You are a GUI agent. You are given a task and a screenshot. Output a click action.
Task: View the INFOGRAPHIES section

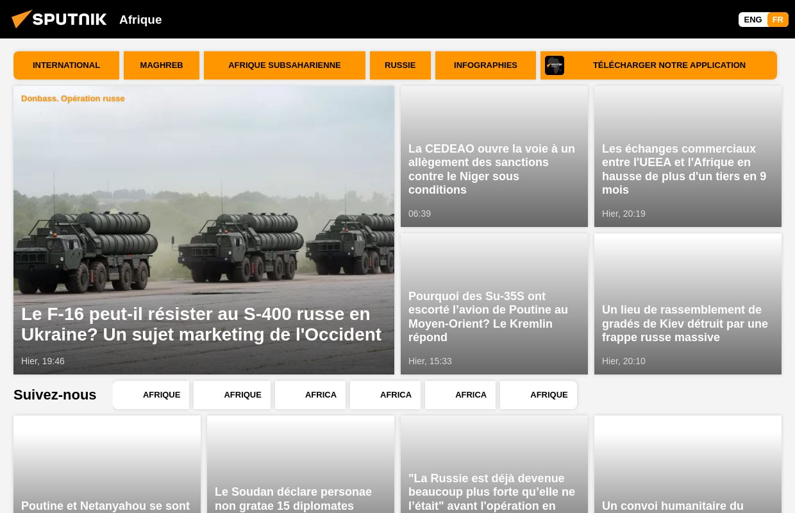485,65
